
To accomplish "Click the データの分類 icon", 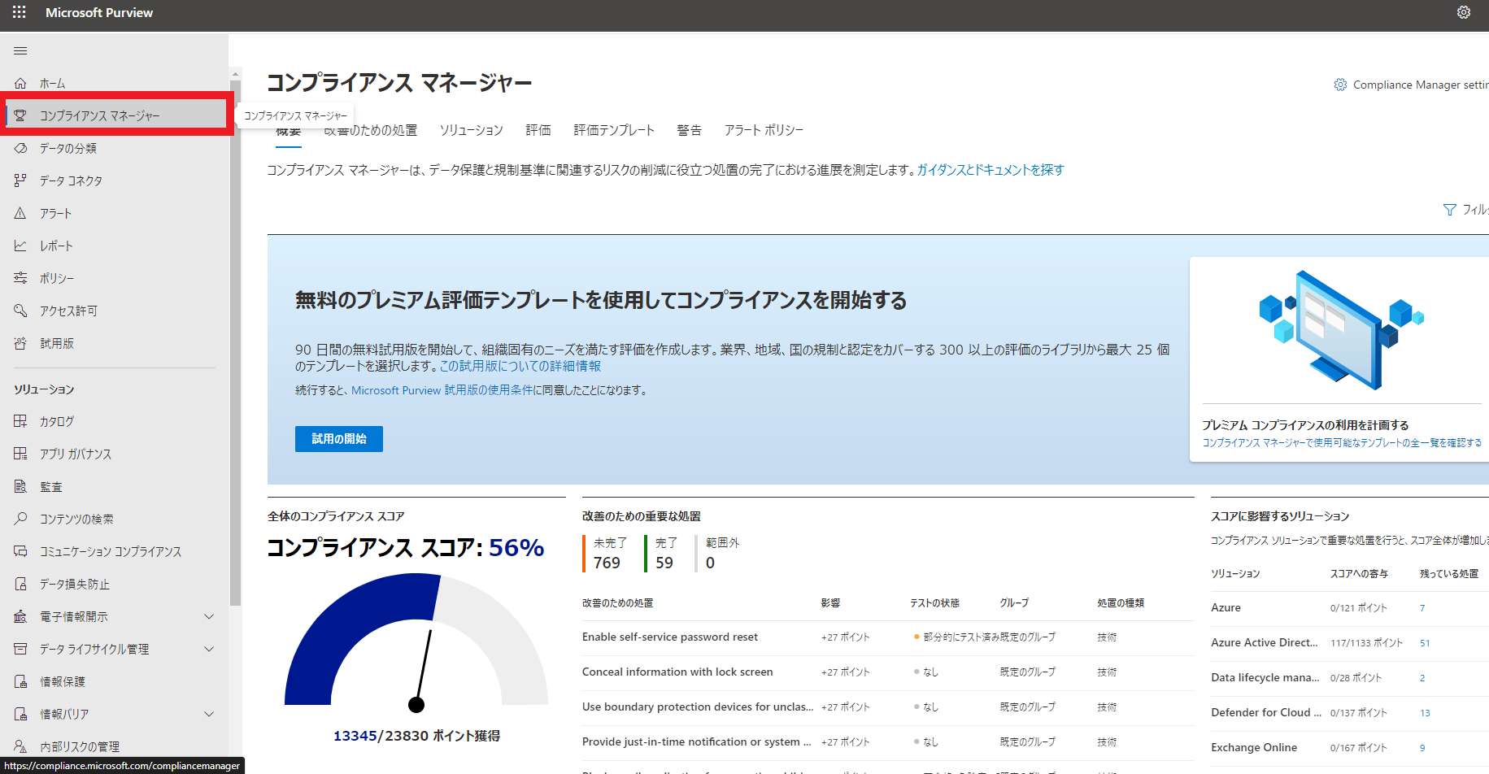I will pyautogui.click(x=20, y=148).
